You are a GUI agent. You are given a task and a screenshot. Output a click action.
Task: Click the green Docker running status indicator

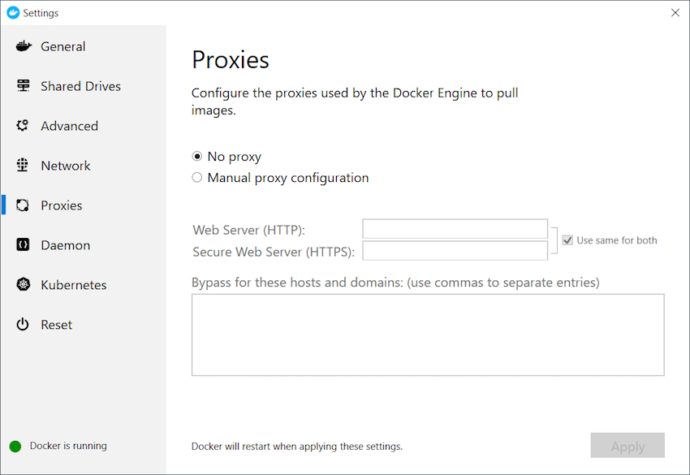(x=15, y=447)
